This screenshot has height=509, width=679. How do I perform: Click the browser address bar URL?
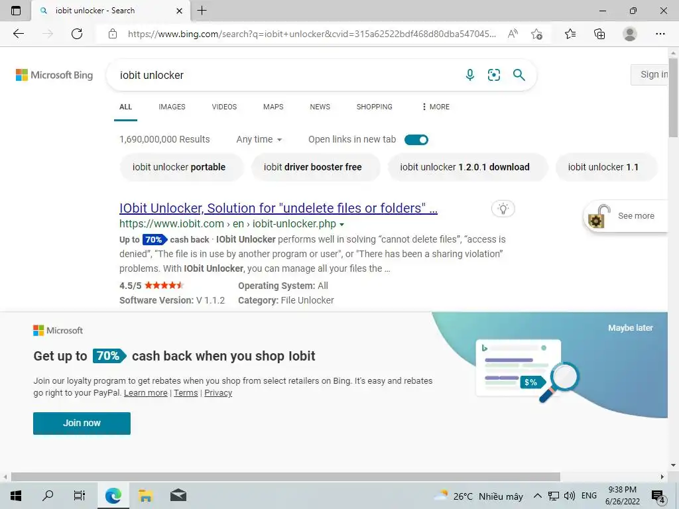click(x=312, y=34)
